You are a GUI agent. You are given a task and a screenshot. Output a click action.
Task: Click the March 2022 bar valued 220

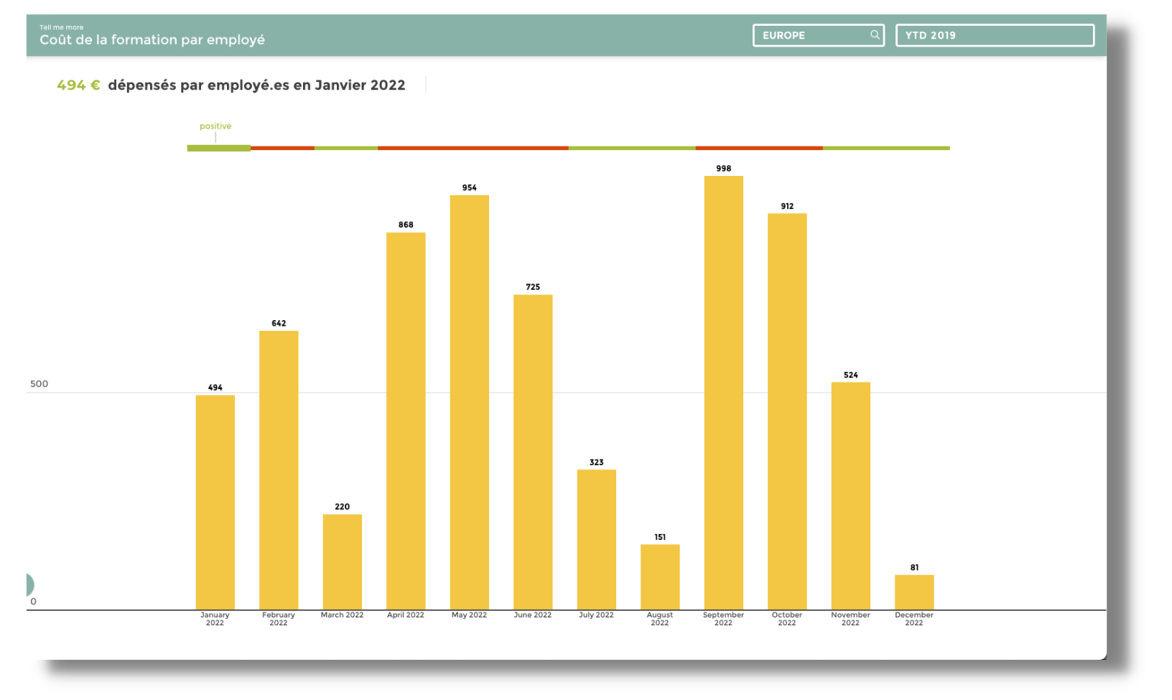pos(342,561)
